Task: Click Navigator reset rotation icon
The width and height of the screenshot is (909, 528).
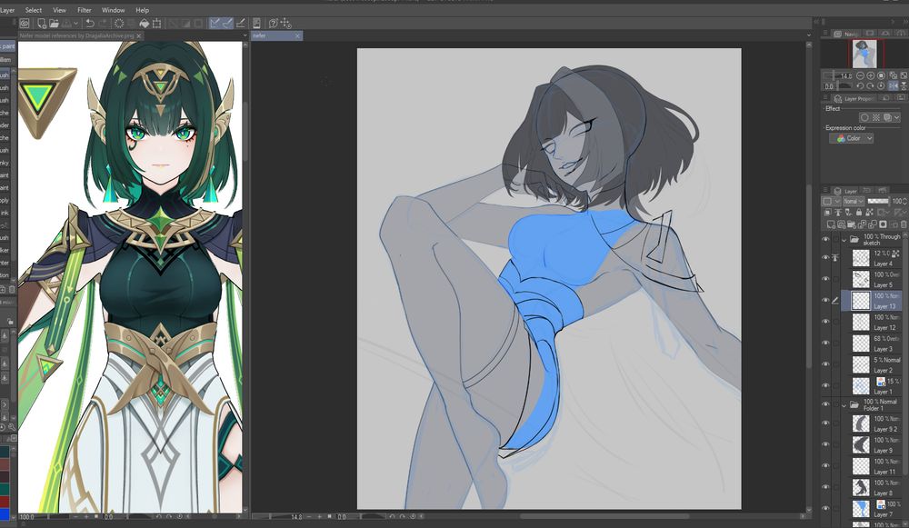Action: pos(881,85)
